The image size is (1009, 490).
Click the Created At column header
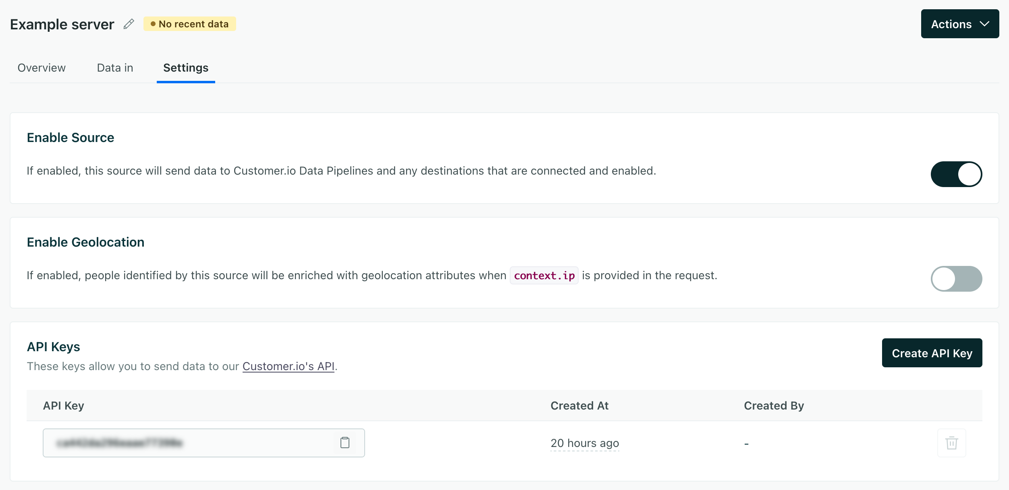pyautogui.click(x=579, y=406)
